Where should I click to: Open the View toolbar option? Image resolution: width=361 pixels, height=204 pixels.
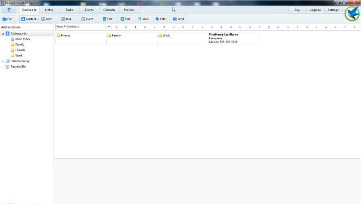143,19
